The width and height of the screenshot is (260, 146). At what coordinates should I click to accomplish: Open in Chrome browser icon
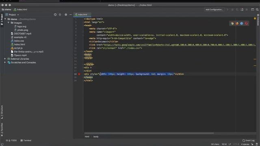click(232, 24)
